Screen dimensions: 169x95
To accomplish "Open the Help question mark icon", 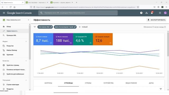I will pyautogui.click(x=141, y=13).
